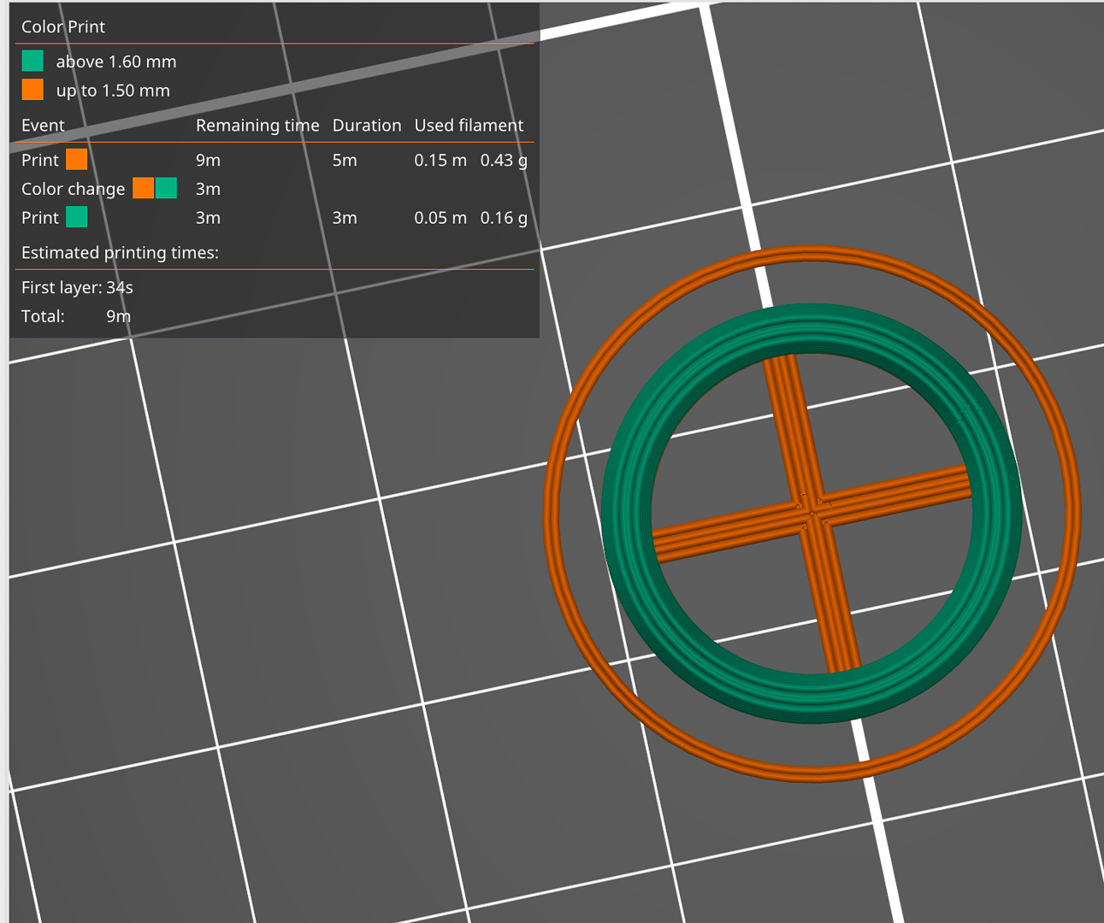
Task: Click the '5m' duration value
Action: [x=345, y=160]
